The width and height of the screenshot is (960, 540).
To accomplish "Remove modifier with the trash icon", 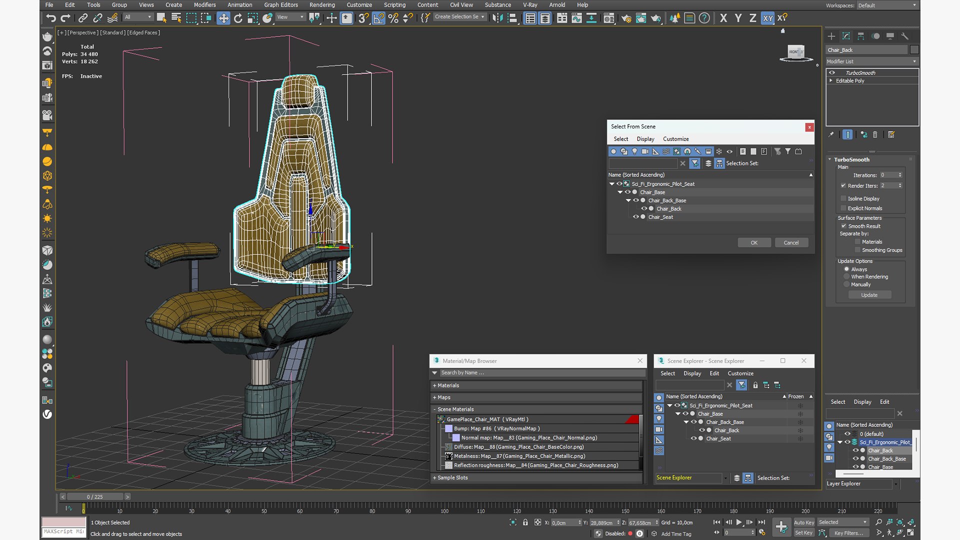I will (x=875, y=134).
